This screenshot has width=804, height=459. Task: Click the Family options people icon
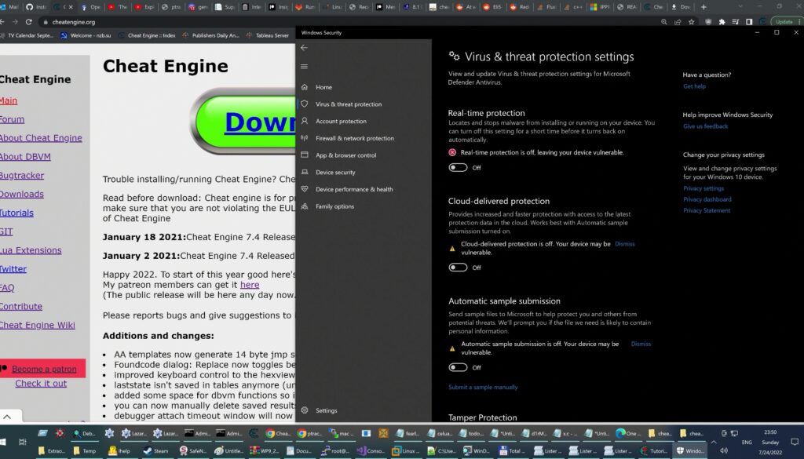305,206
